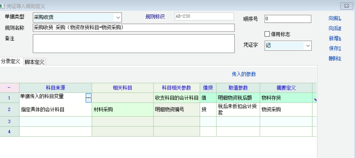Click the 摘要定义 column header
The width and height of the screenshot is (355, 158).
(x=286, y=88)
